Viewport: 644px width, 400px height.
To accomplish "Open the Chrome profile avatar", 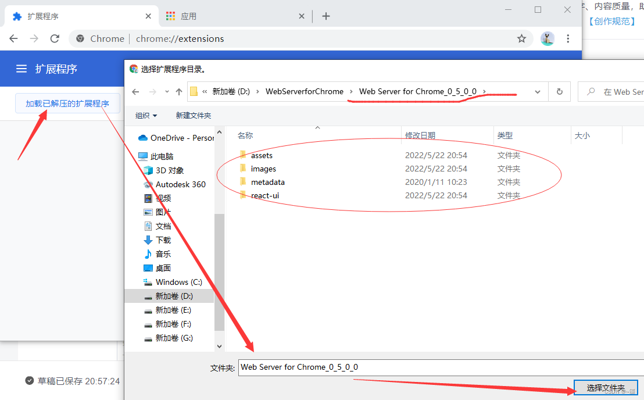I will (547, 38).
